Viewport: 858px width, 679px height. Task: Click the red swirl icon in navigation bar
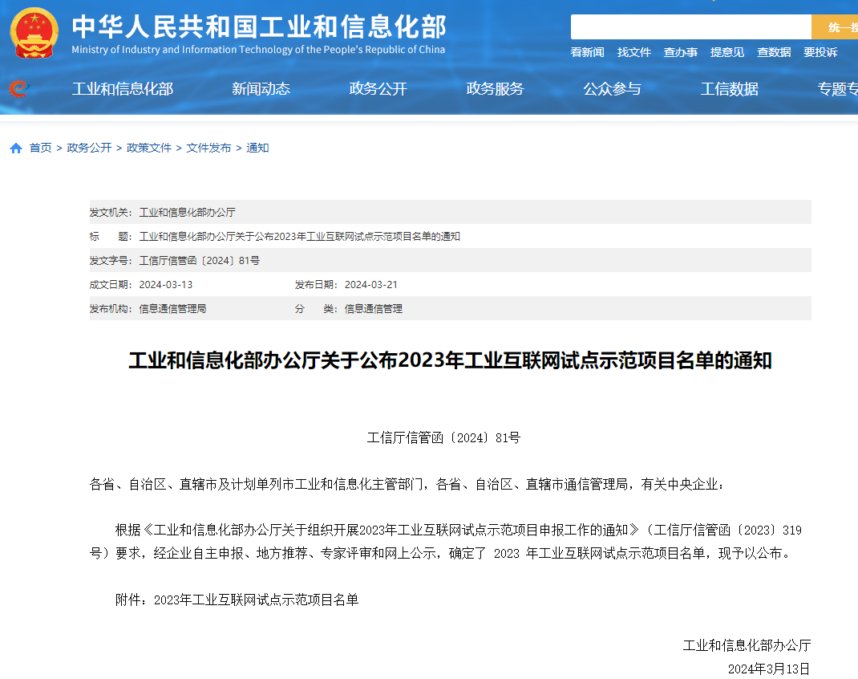coord(18,88)
